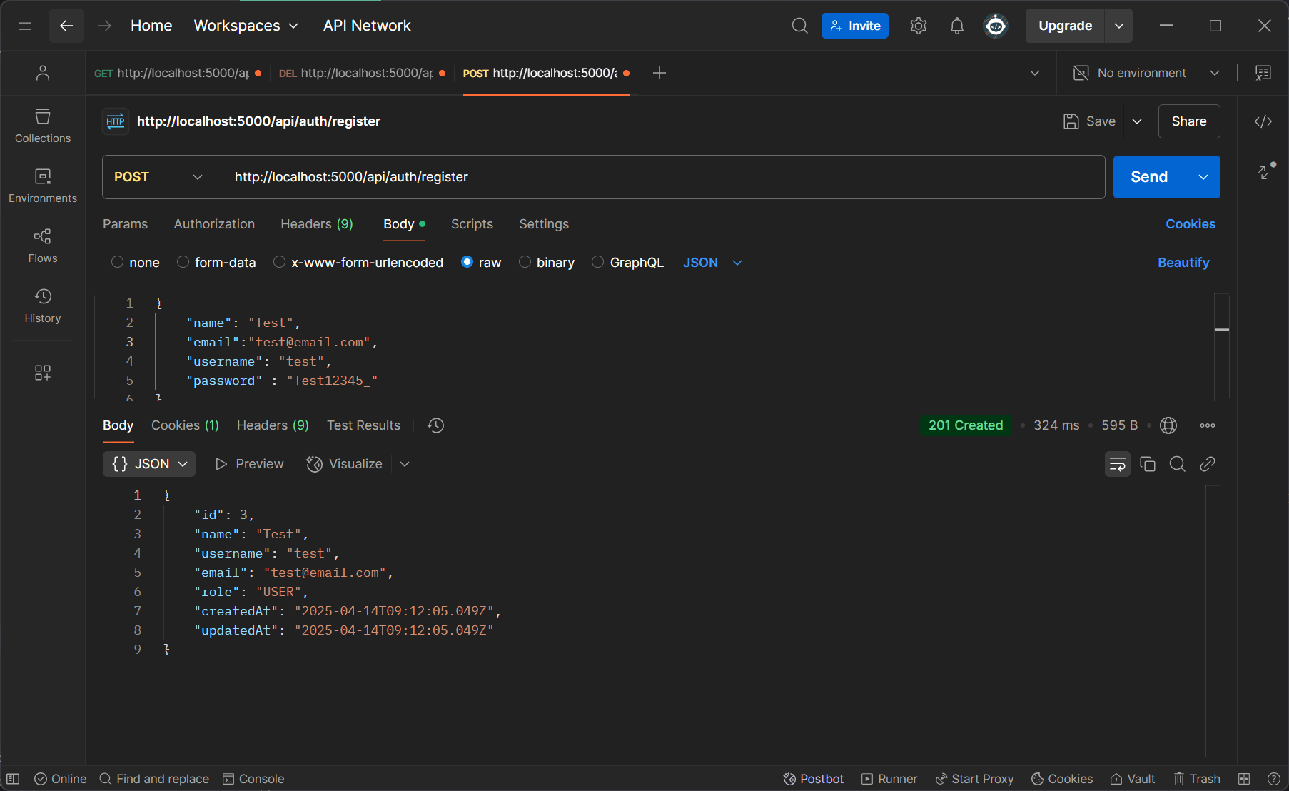The image size is (1289, 791).
Task: Open Flows in the sidebar
Action: pos(43,246)
